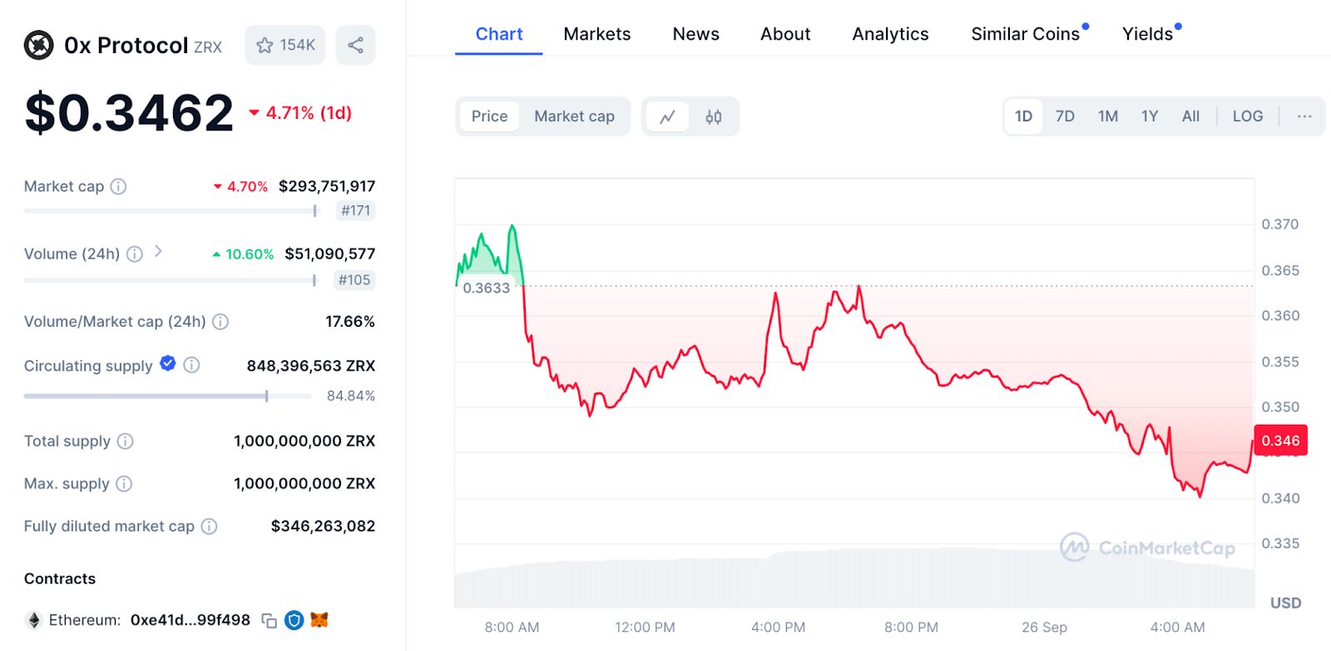
Task: Click the blue shield icon
Action: click(x=294, y=620)
